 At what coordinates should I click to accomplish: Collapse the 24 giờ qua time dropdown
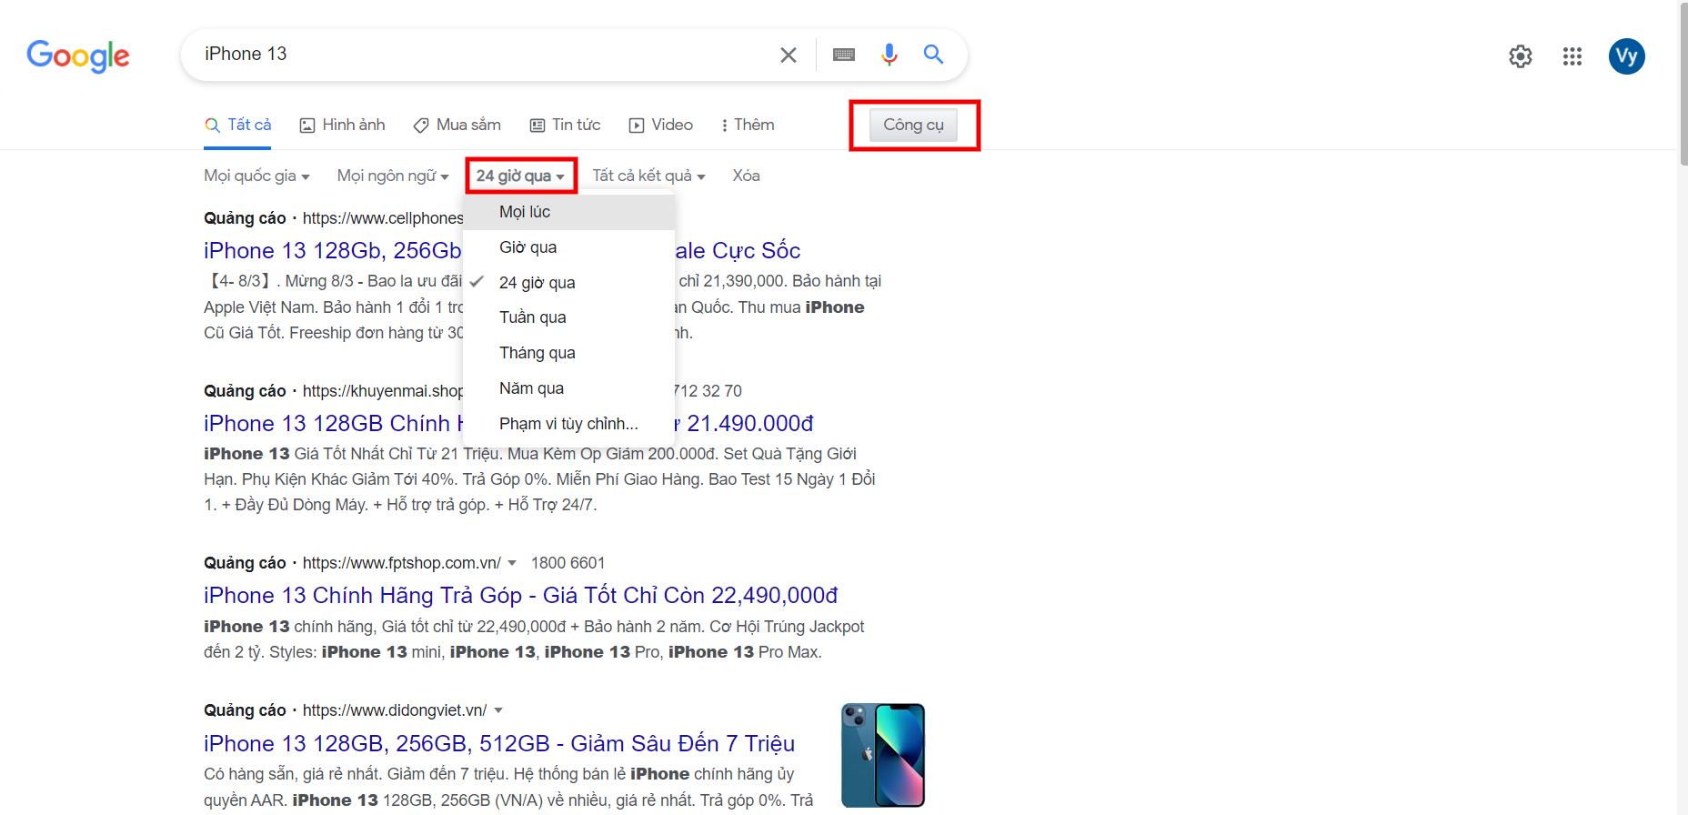click(521, 176)
